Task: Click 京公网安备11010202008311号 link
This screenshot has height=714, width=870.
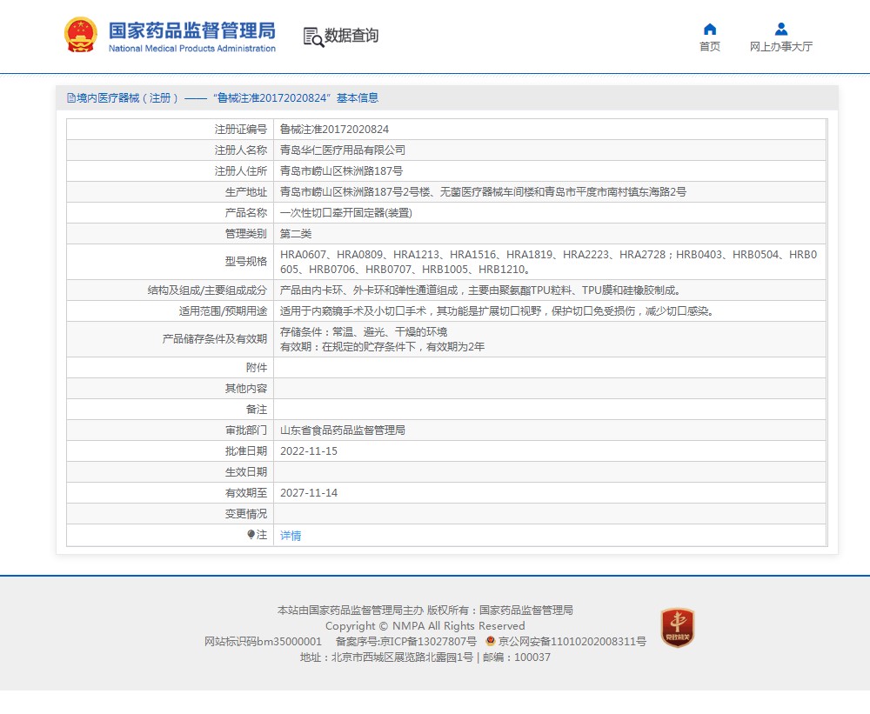Action: (x=572, y=641)
